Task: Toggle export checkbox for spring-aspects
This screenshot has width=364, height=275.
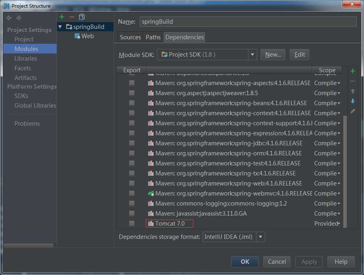Action: [x=132, y=83]
